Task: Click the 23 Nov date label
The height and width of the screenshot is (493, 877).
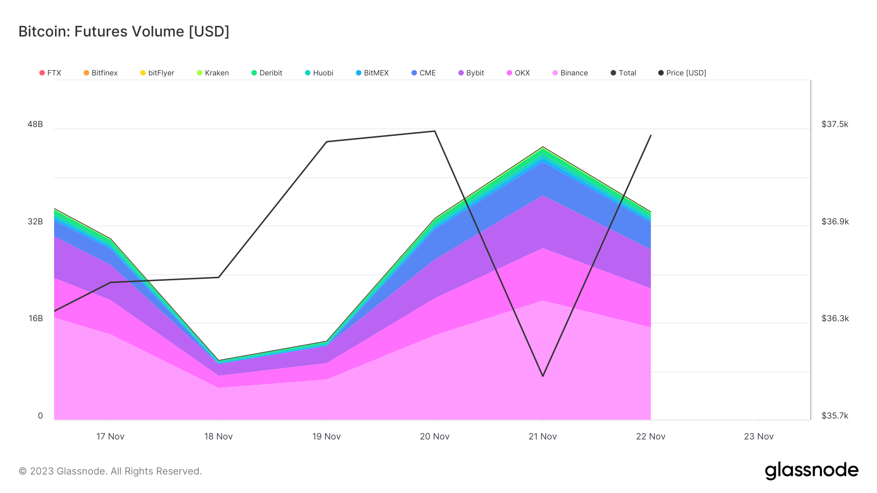Action: pos(759,437)
